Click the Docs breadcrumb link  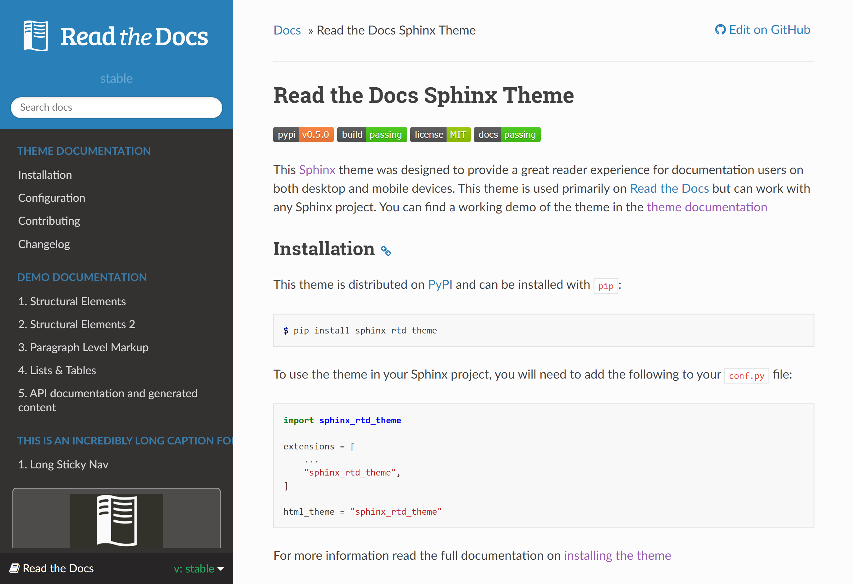(287, 30)
